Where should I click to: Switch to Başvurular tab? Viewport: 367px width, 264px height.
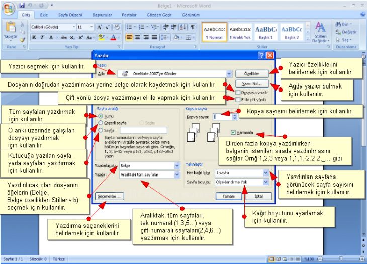[102, 15]
